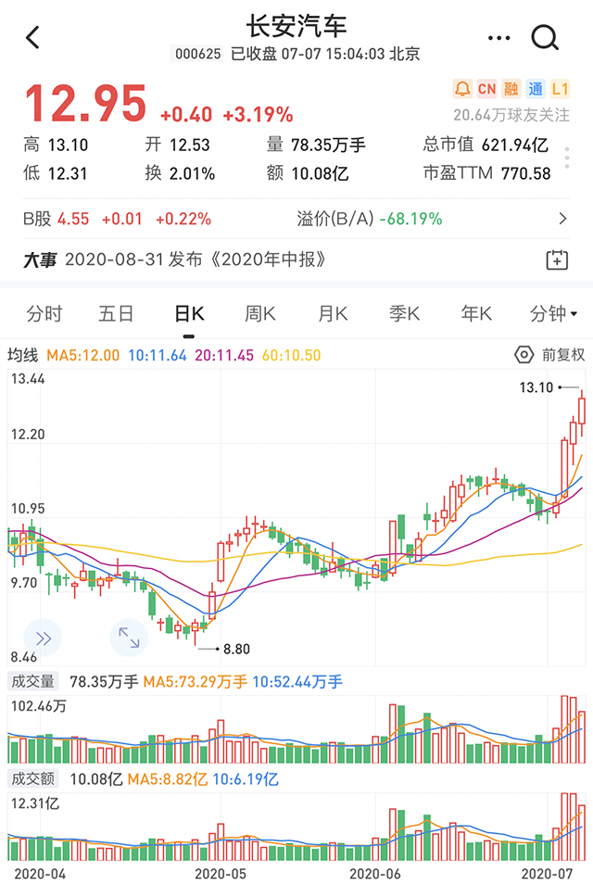
Task: Tap the L1 quote level badge
Action: pos(559,89)
